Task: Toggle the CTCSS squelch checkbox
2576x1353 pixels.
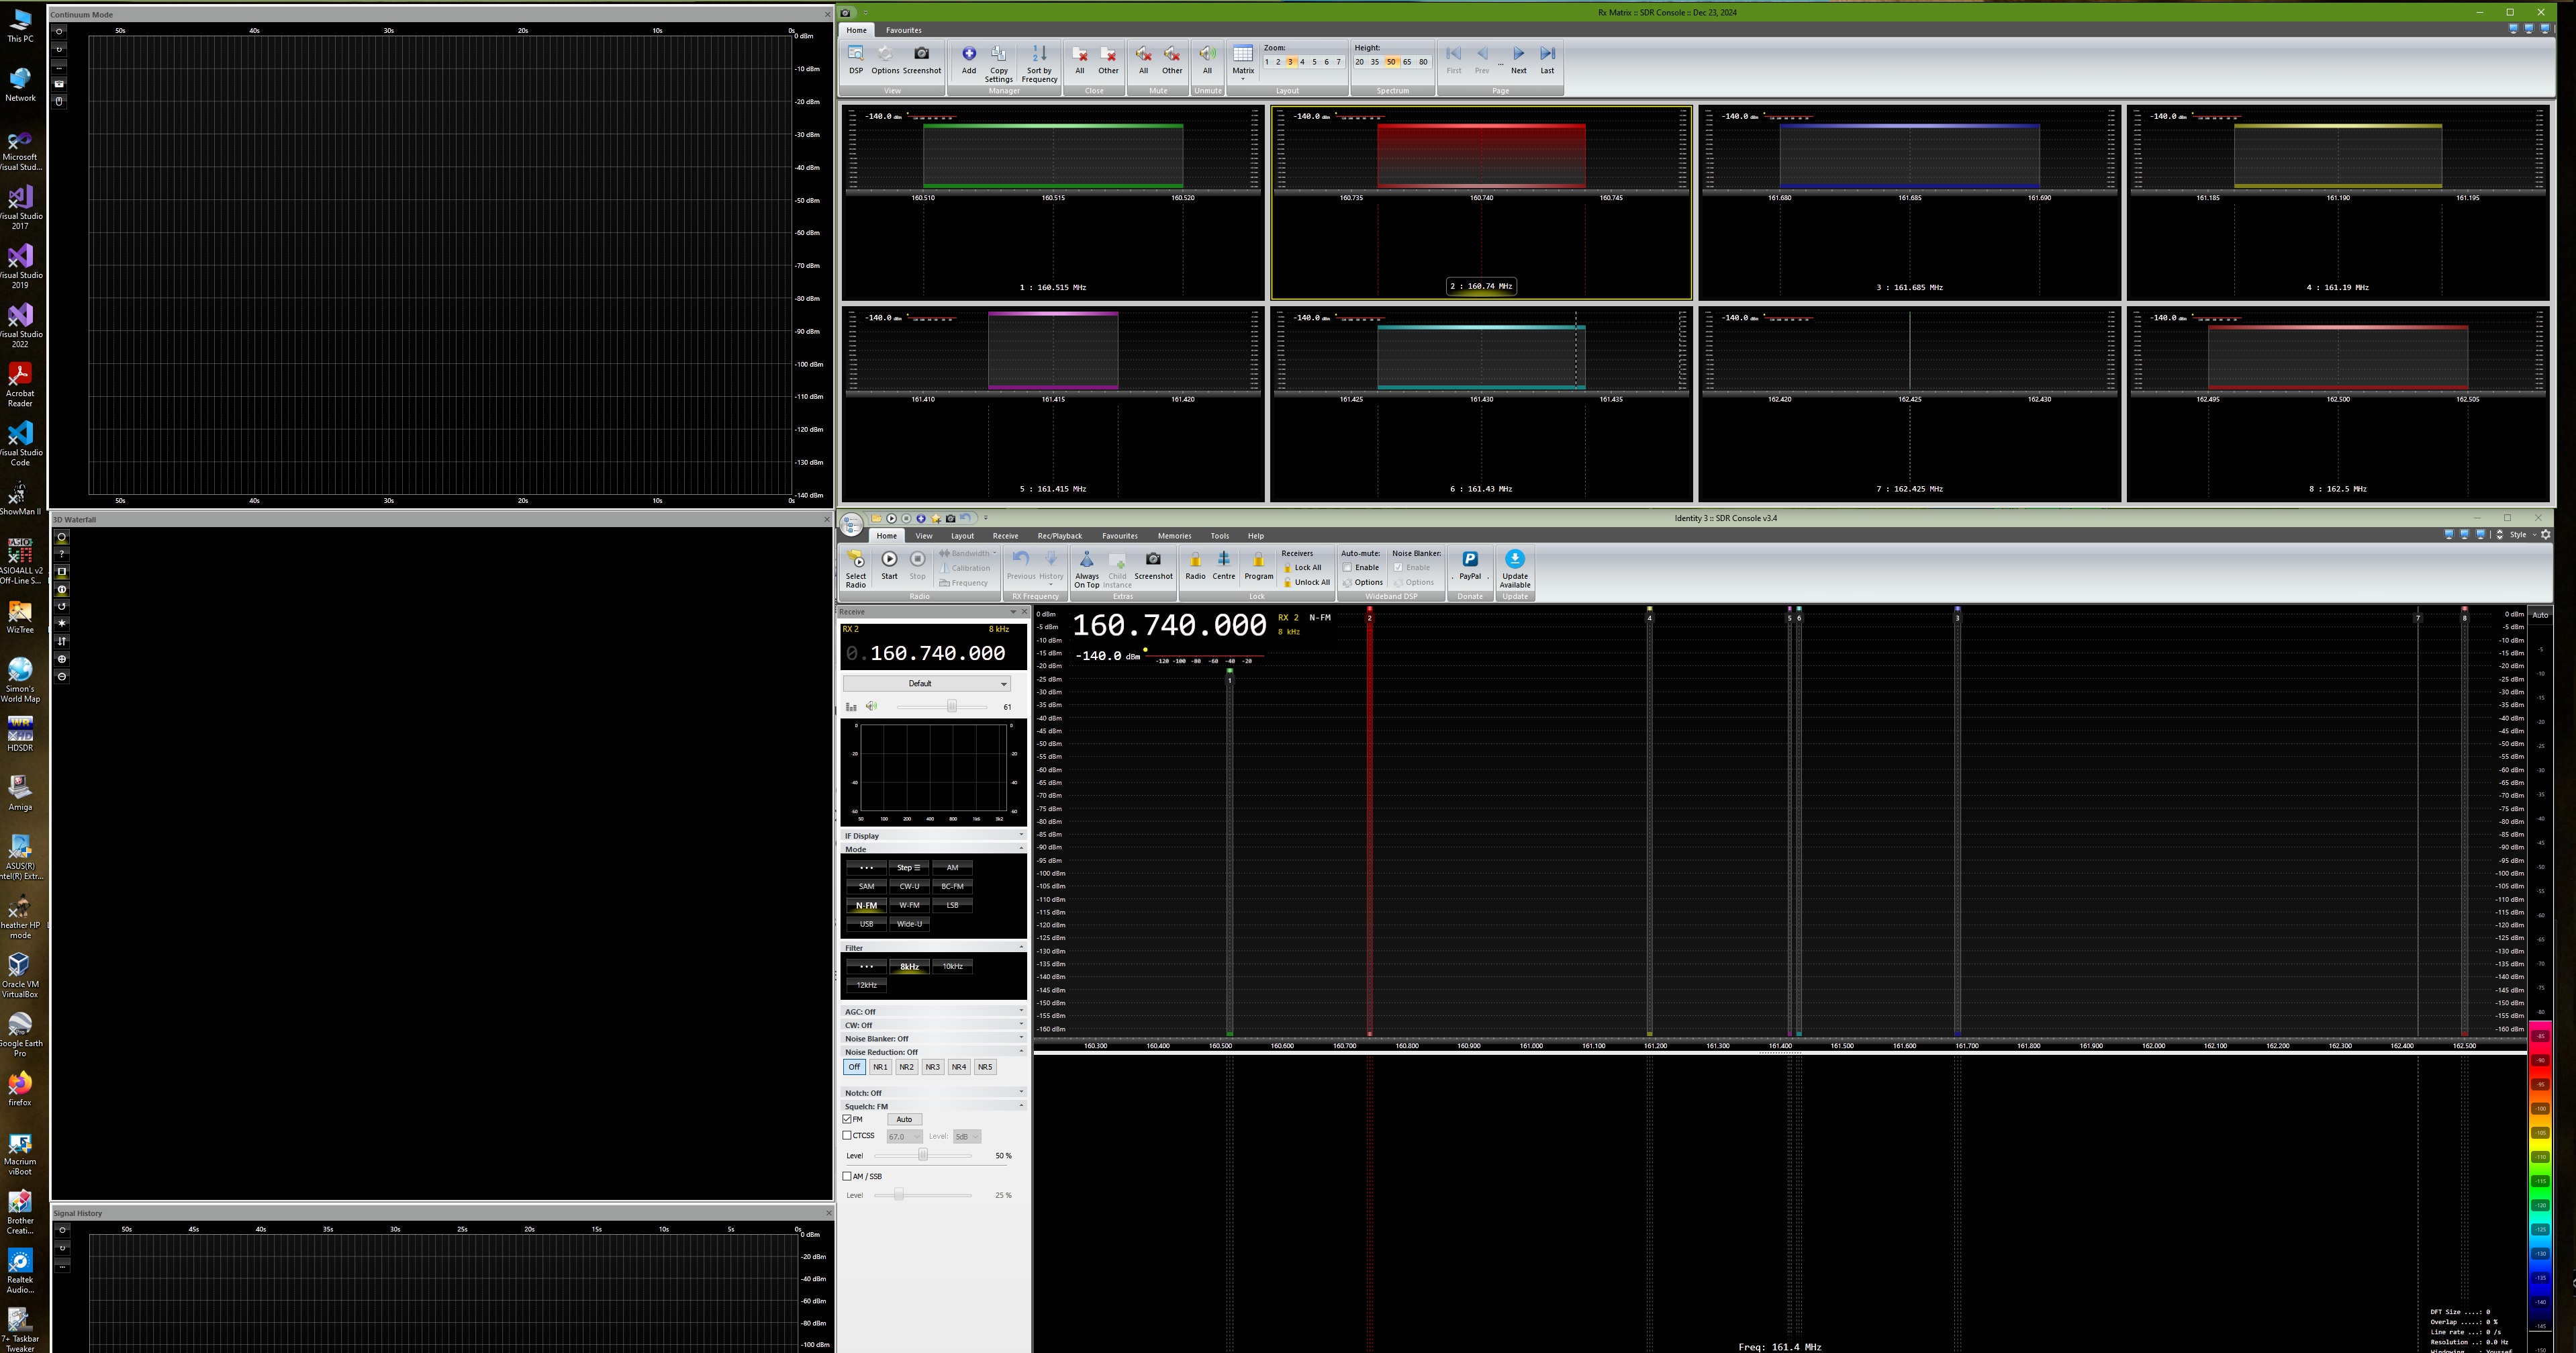Action: [x=848, y=1135]
